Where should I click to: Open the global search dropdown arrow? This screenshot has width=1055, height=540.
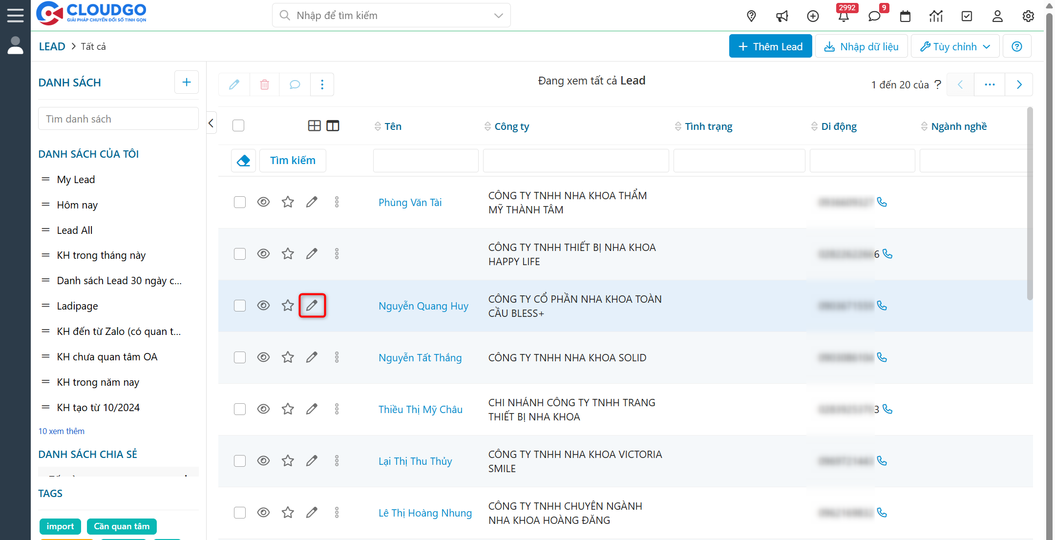point(498,16)
